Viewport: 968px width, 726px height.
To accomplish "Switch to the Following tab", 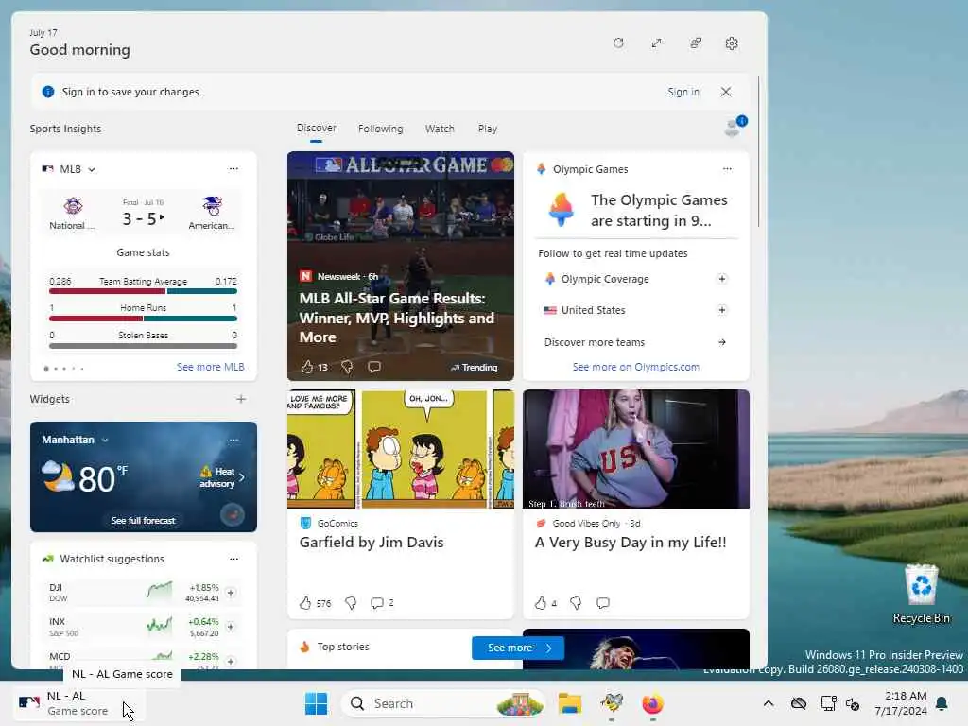I will pyautogui.click(x=380, y=129).
